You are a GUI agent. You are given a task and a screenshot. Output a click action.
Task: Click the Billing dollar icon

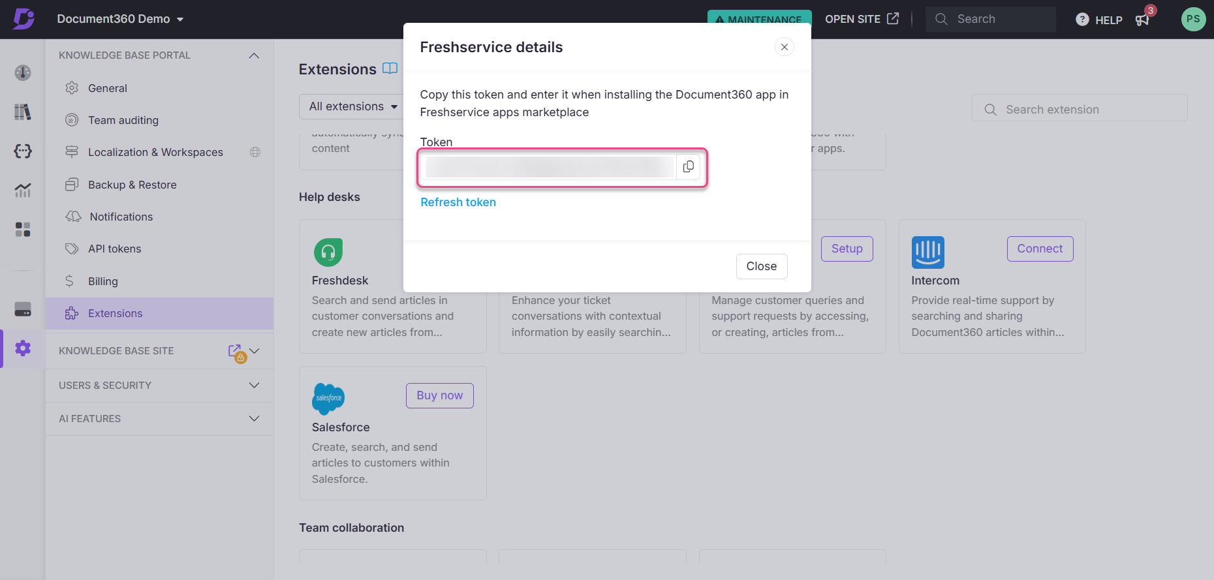tap(69, 281)
